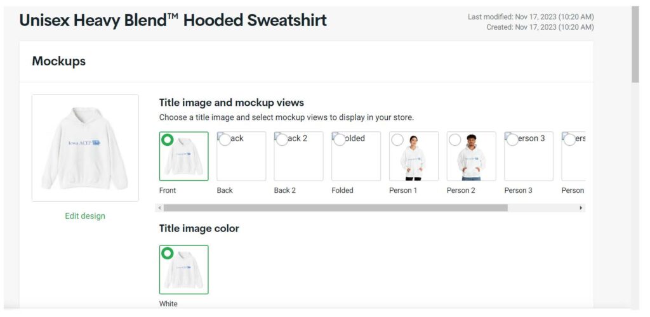
Task: Select the Back 2 mockup radio button
Action: pos(282,139)
